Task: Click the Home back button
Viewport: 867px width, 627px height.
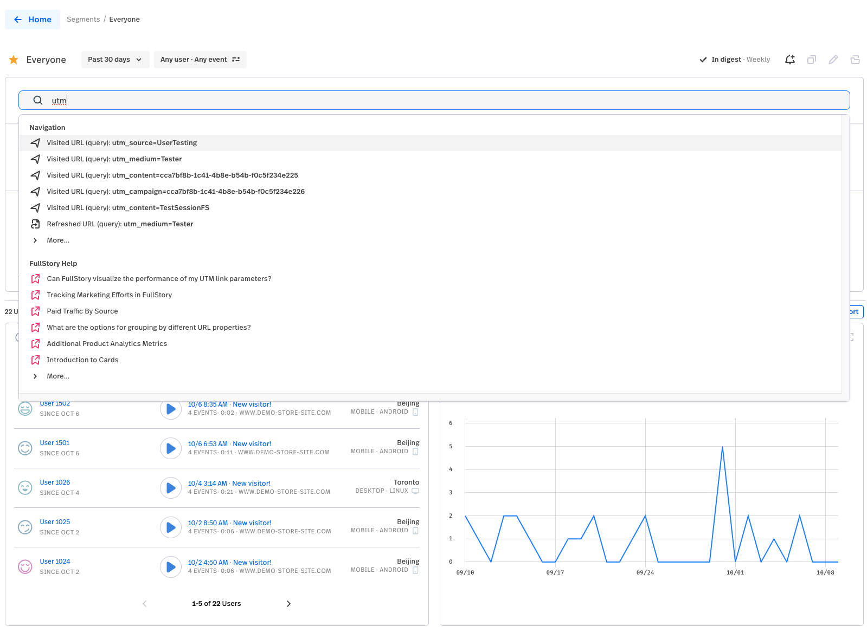Action: [33, 19]
